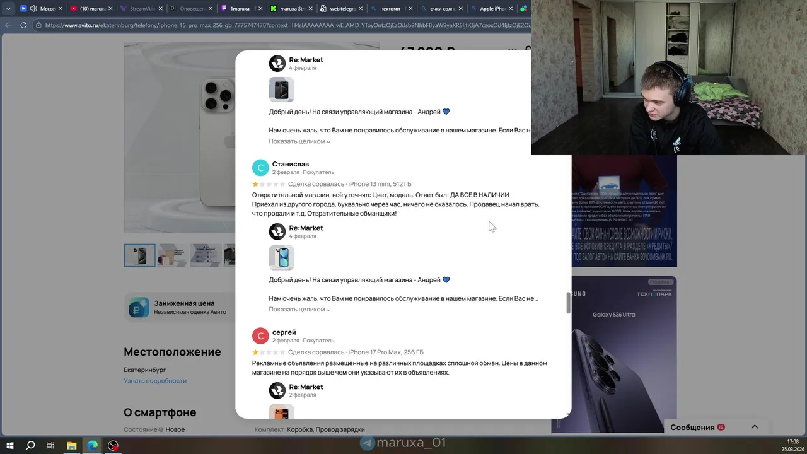The image size is (807, 454).
Task: Click the Состояние info question icon
Action: [x=161, y=429]
